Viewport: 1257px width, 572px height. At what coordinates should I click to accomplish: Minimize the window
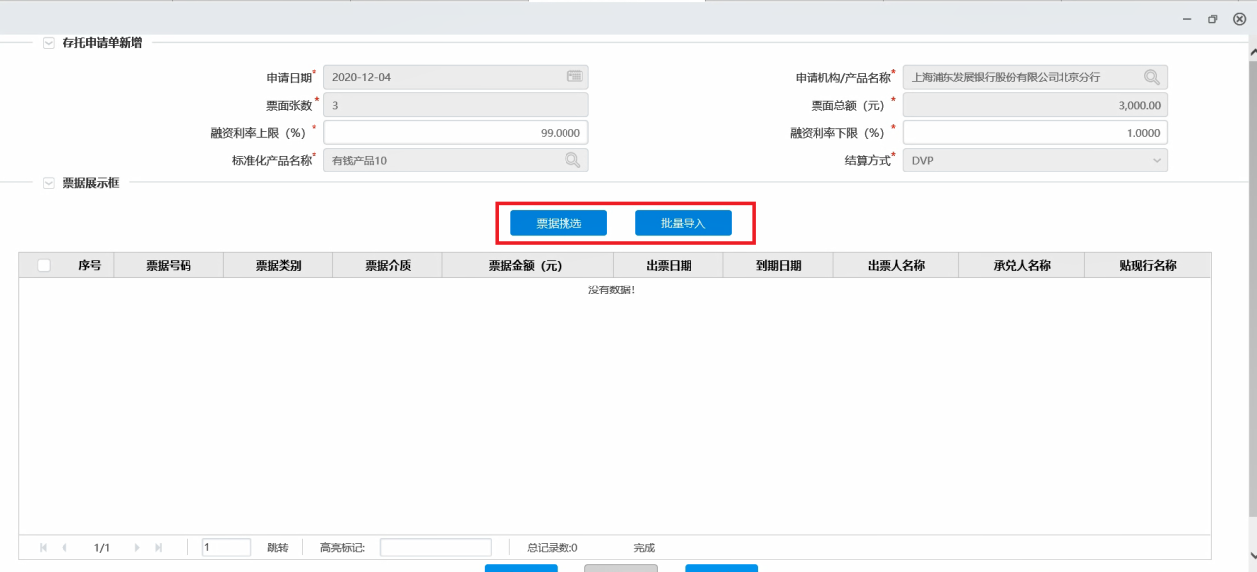1187,19
